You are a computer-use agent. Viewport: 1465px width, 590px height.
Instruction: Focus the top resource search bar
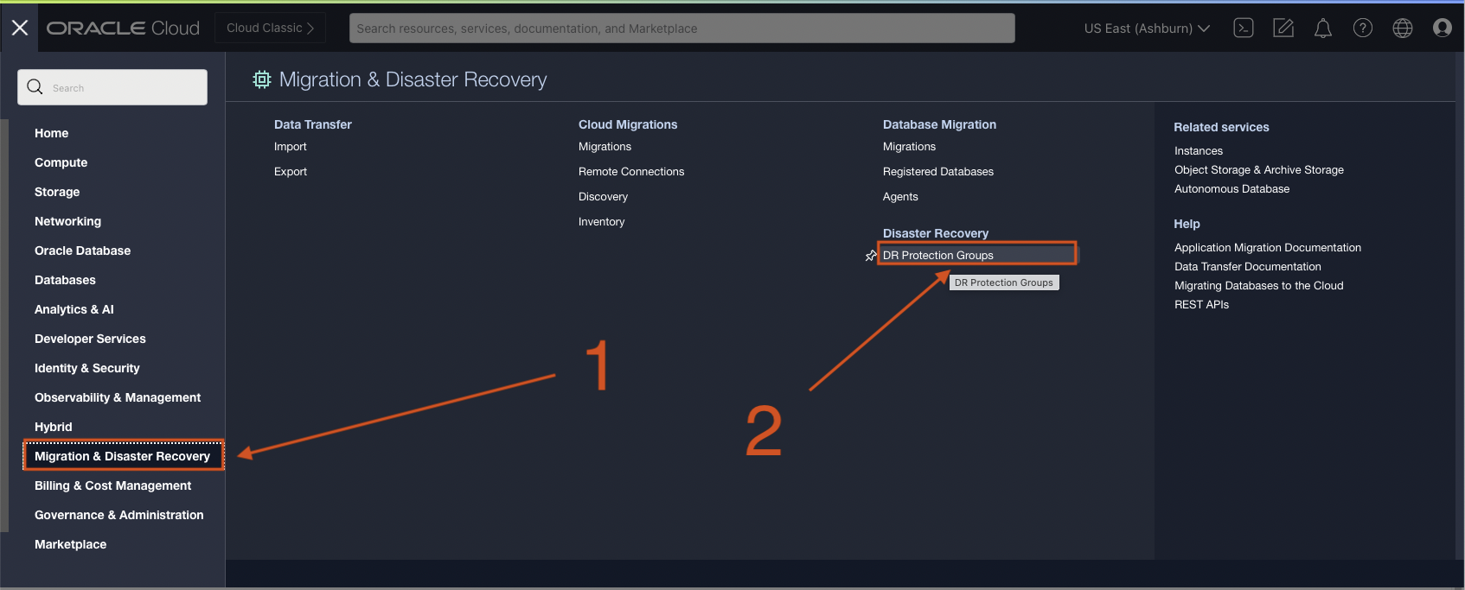[681, 29]
